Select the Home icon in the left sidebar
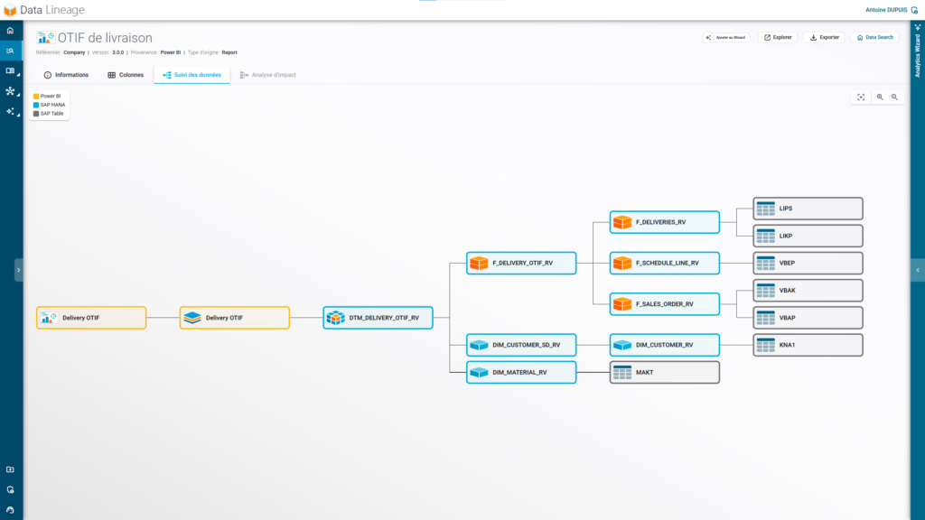Screen dimensions: 925x520 [10, 30]
